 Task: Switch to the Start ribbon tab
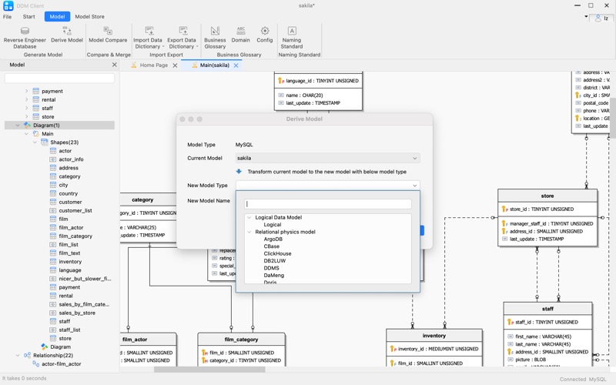click(x=28, y=16)
